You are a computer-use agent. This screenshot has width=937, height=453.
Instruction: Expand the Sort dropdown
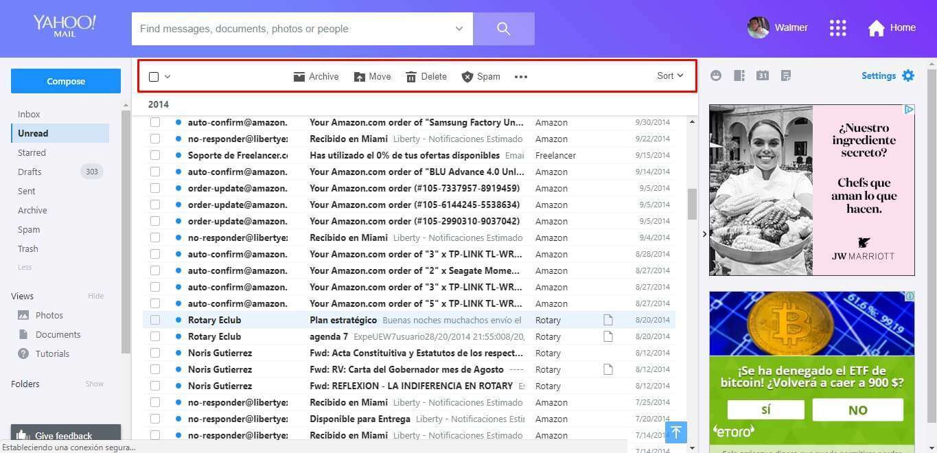(670, 76)
